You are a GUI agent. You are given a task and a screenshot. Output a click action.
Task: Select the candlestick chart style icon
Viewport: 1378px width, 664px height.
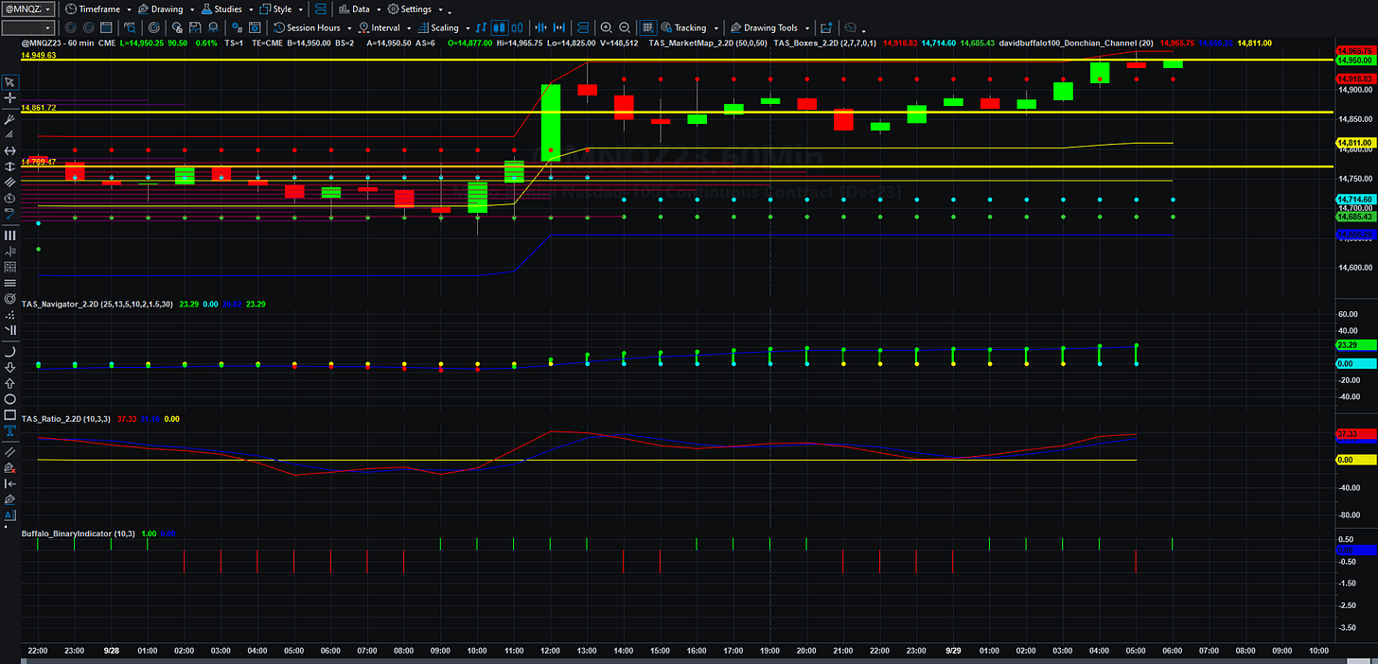coord(499,27)
